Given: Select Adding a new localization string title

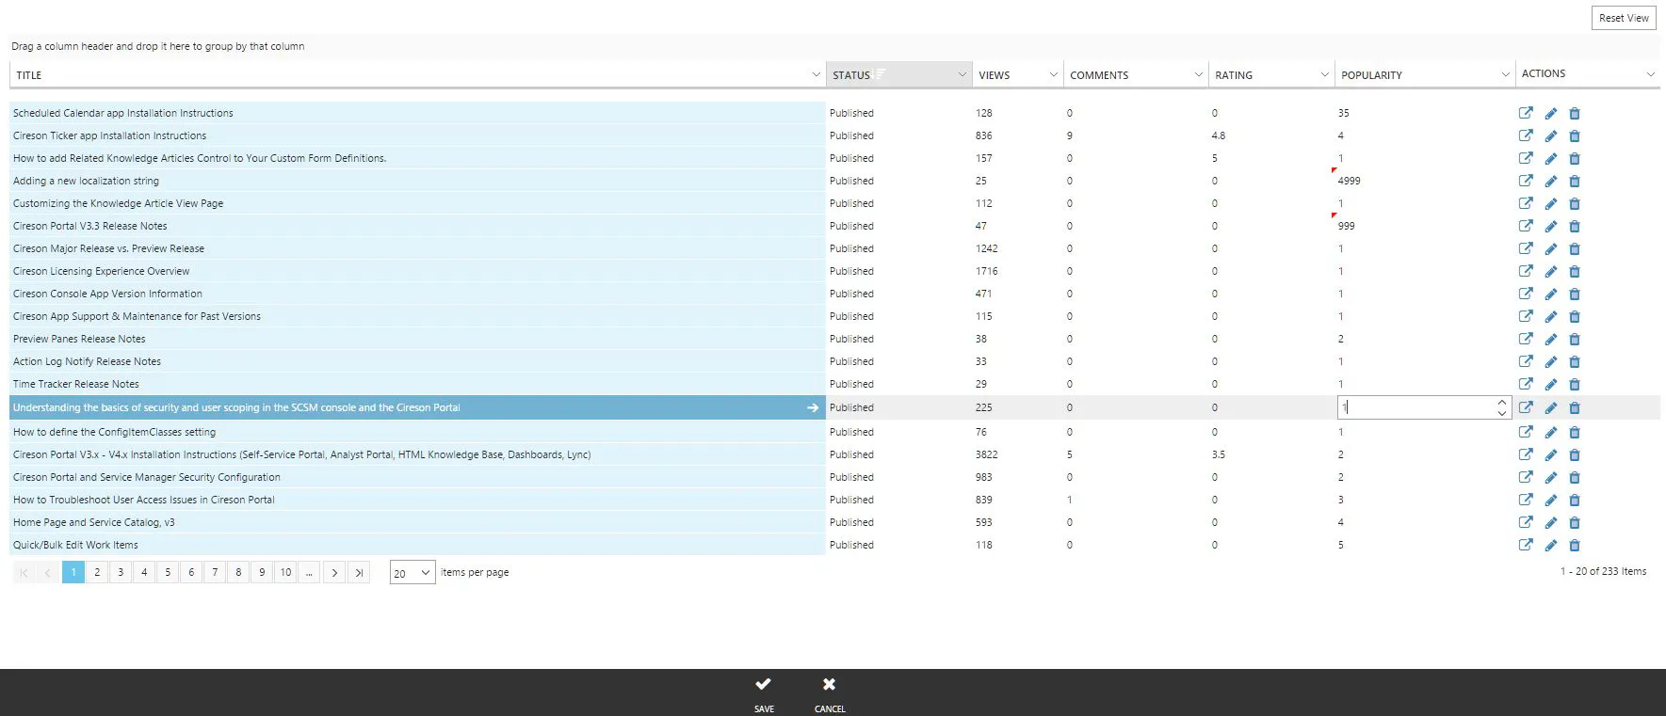Looking at the screenshot, I should [86, 181].
